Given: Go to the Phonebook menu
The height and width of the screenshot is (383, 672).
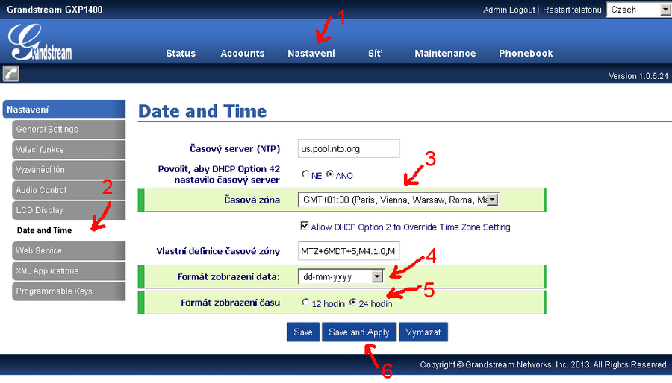Looking at the screenshot, I should tap(526, 54).
